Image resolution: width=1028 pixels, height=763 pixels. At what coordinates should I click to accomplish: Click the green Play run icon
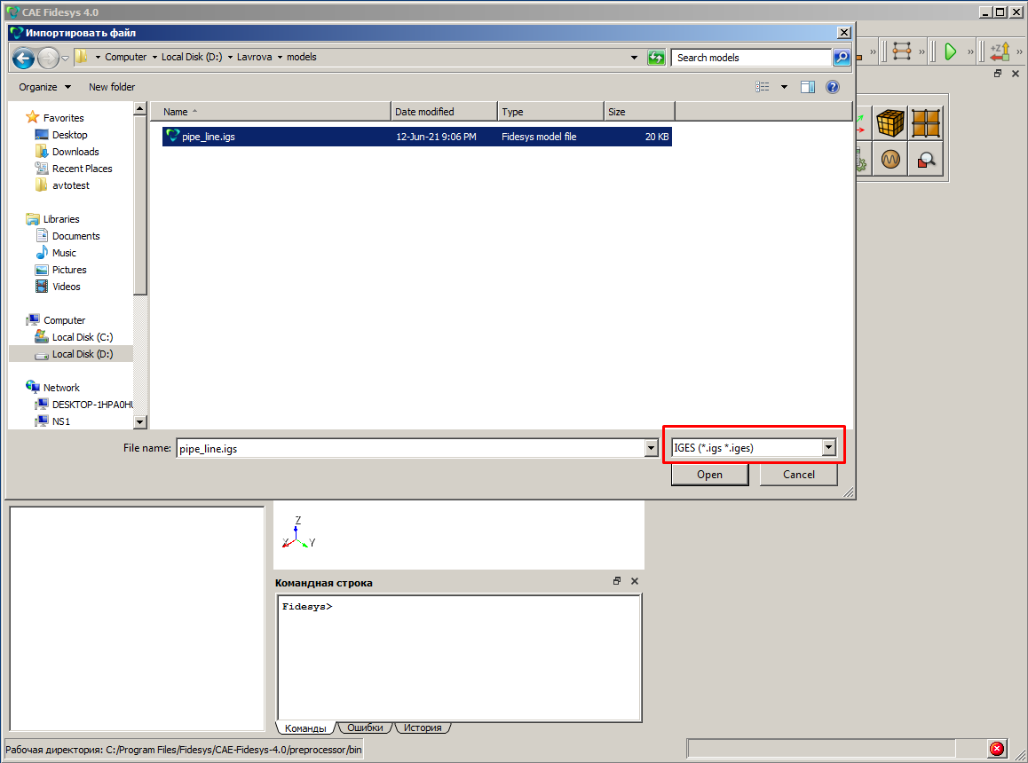coord(950,51)
